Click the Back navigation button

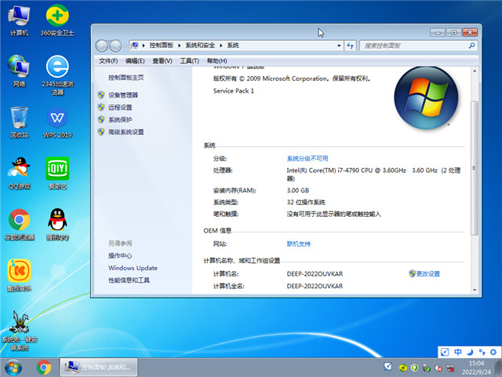[101, 46]
